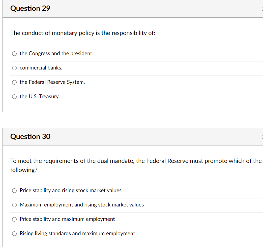Click the Question 29 prompt text

(83, 33)
